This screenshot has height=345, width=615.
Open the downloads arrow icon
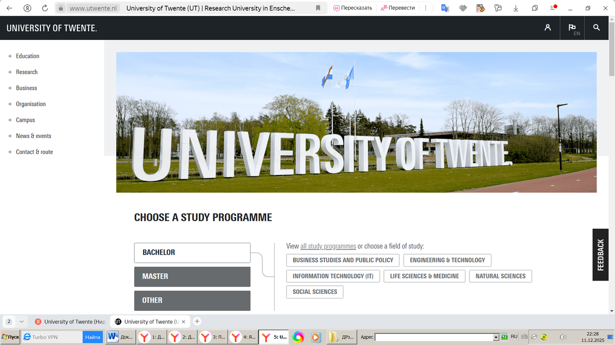(516, 8)
